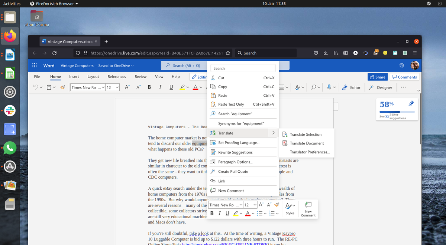Toggle Underline on the mini toolbar
This screenshot has width=446, height=245.
tap(227, 213)
